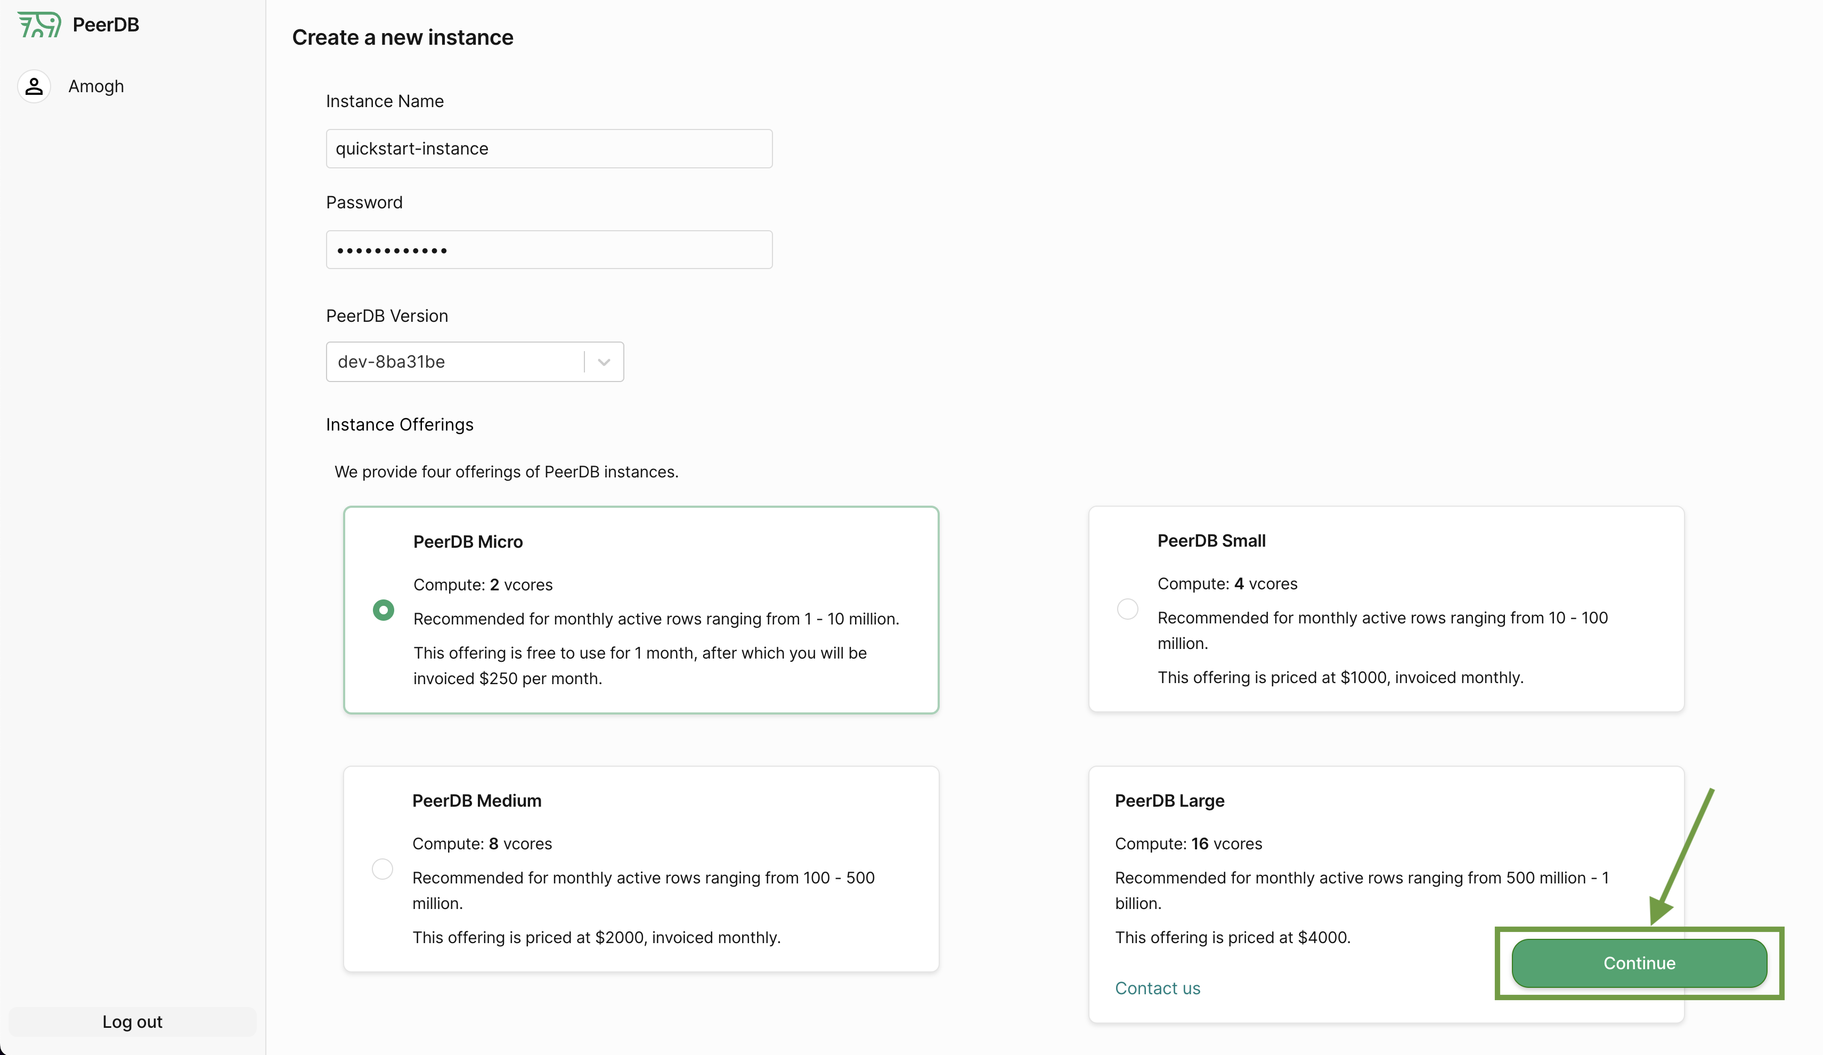Click the Log out button
The height and width of the screenshot is (1055, 1823).
tap(133, 1021)
